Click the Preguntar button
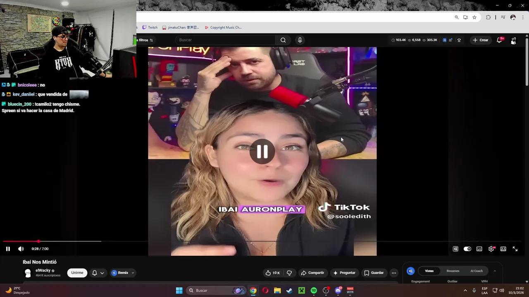Screen dimensions: 529x297 pos(344,273)
